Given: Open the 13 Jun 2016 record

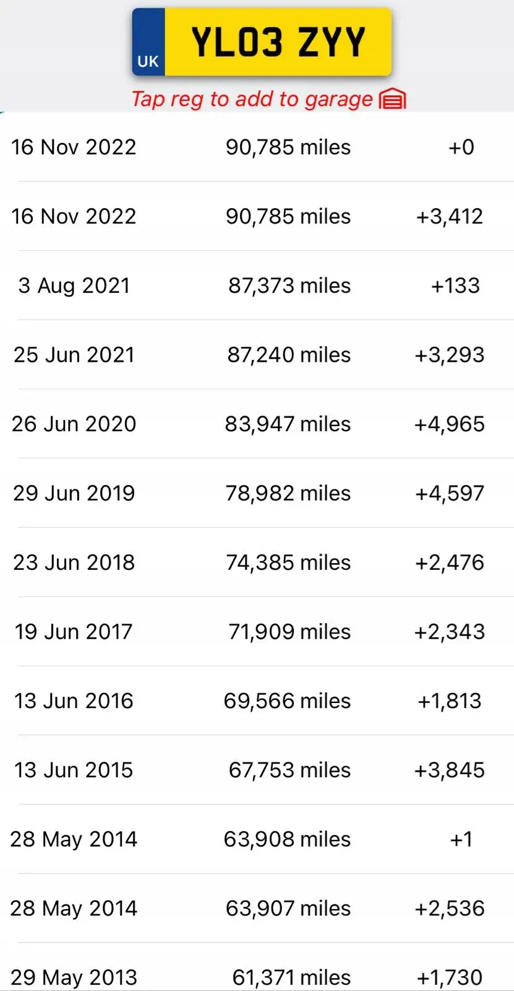Looking at the screenshot, I should coord(257,701).
